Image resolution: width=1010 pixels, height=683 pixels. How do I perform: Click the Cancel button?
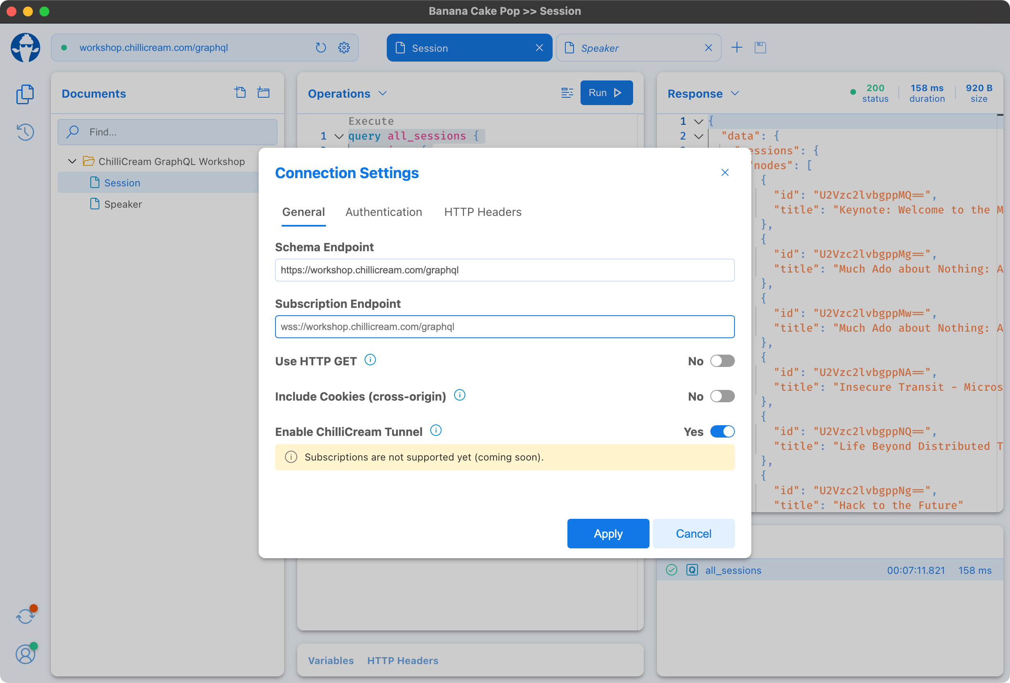[x=693, y=534]
